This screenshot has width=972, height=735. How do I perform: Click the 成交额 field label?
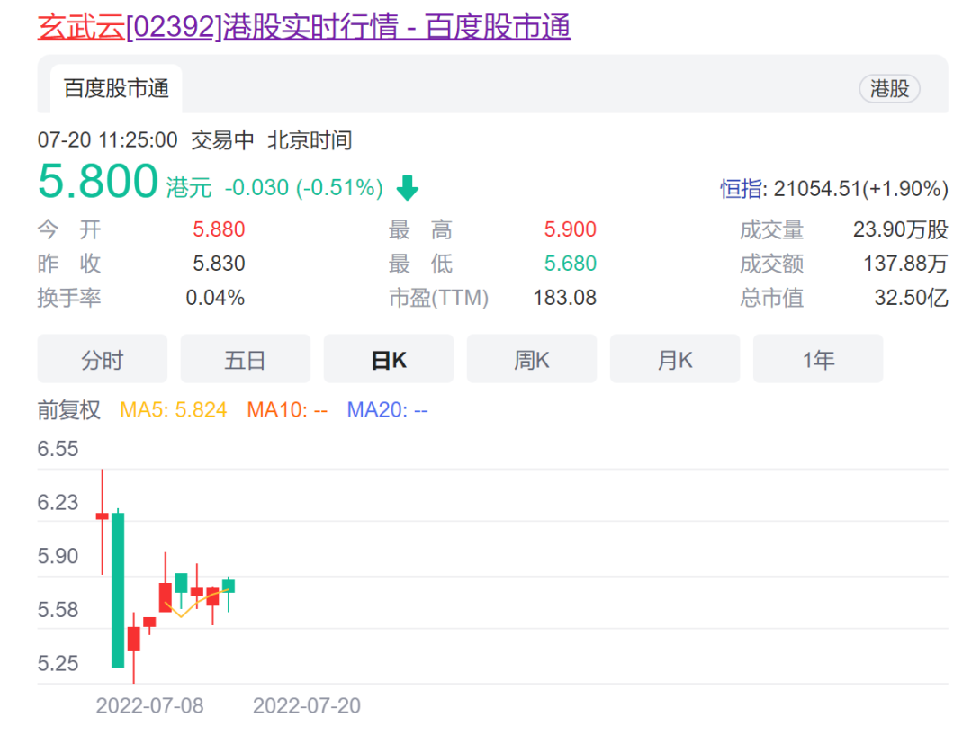point(771,264)
